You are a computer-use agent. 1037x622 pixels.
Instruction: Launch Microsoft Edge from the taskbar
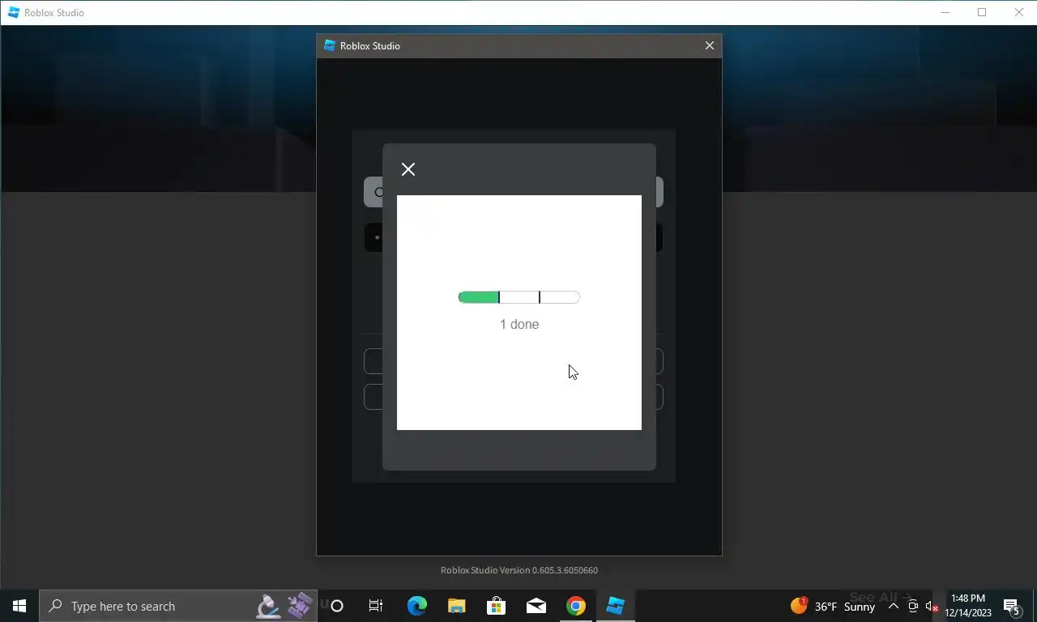coord(416,606)
